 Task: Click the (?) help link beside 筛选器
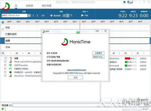pyautogui.click(x=10, y=105)
